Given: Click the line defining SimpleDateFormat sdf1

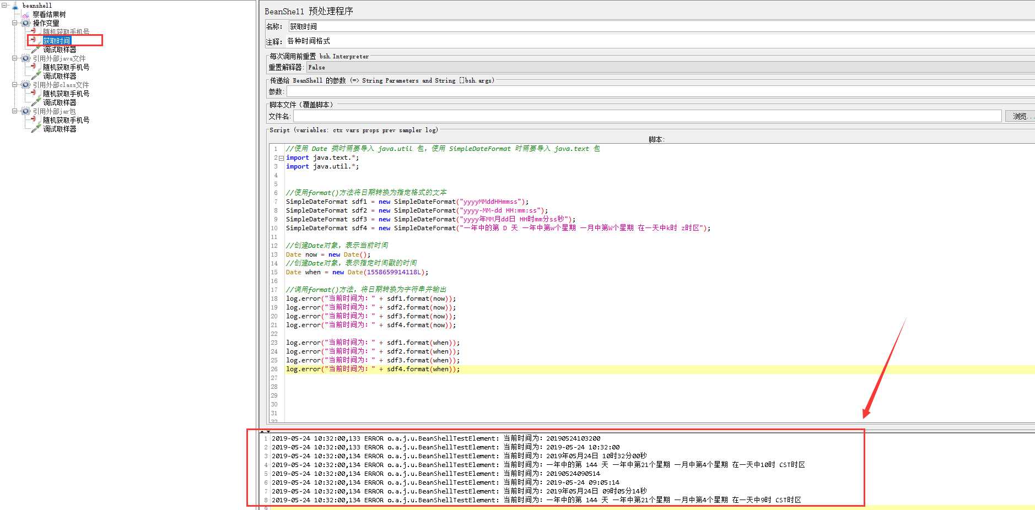Looking at the screenshot, I should pyautogui.click(x=407, y=202).
